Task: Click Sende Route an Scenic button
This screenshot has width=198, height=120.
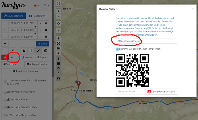Action: 161,92
